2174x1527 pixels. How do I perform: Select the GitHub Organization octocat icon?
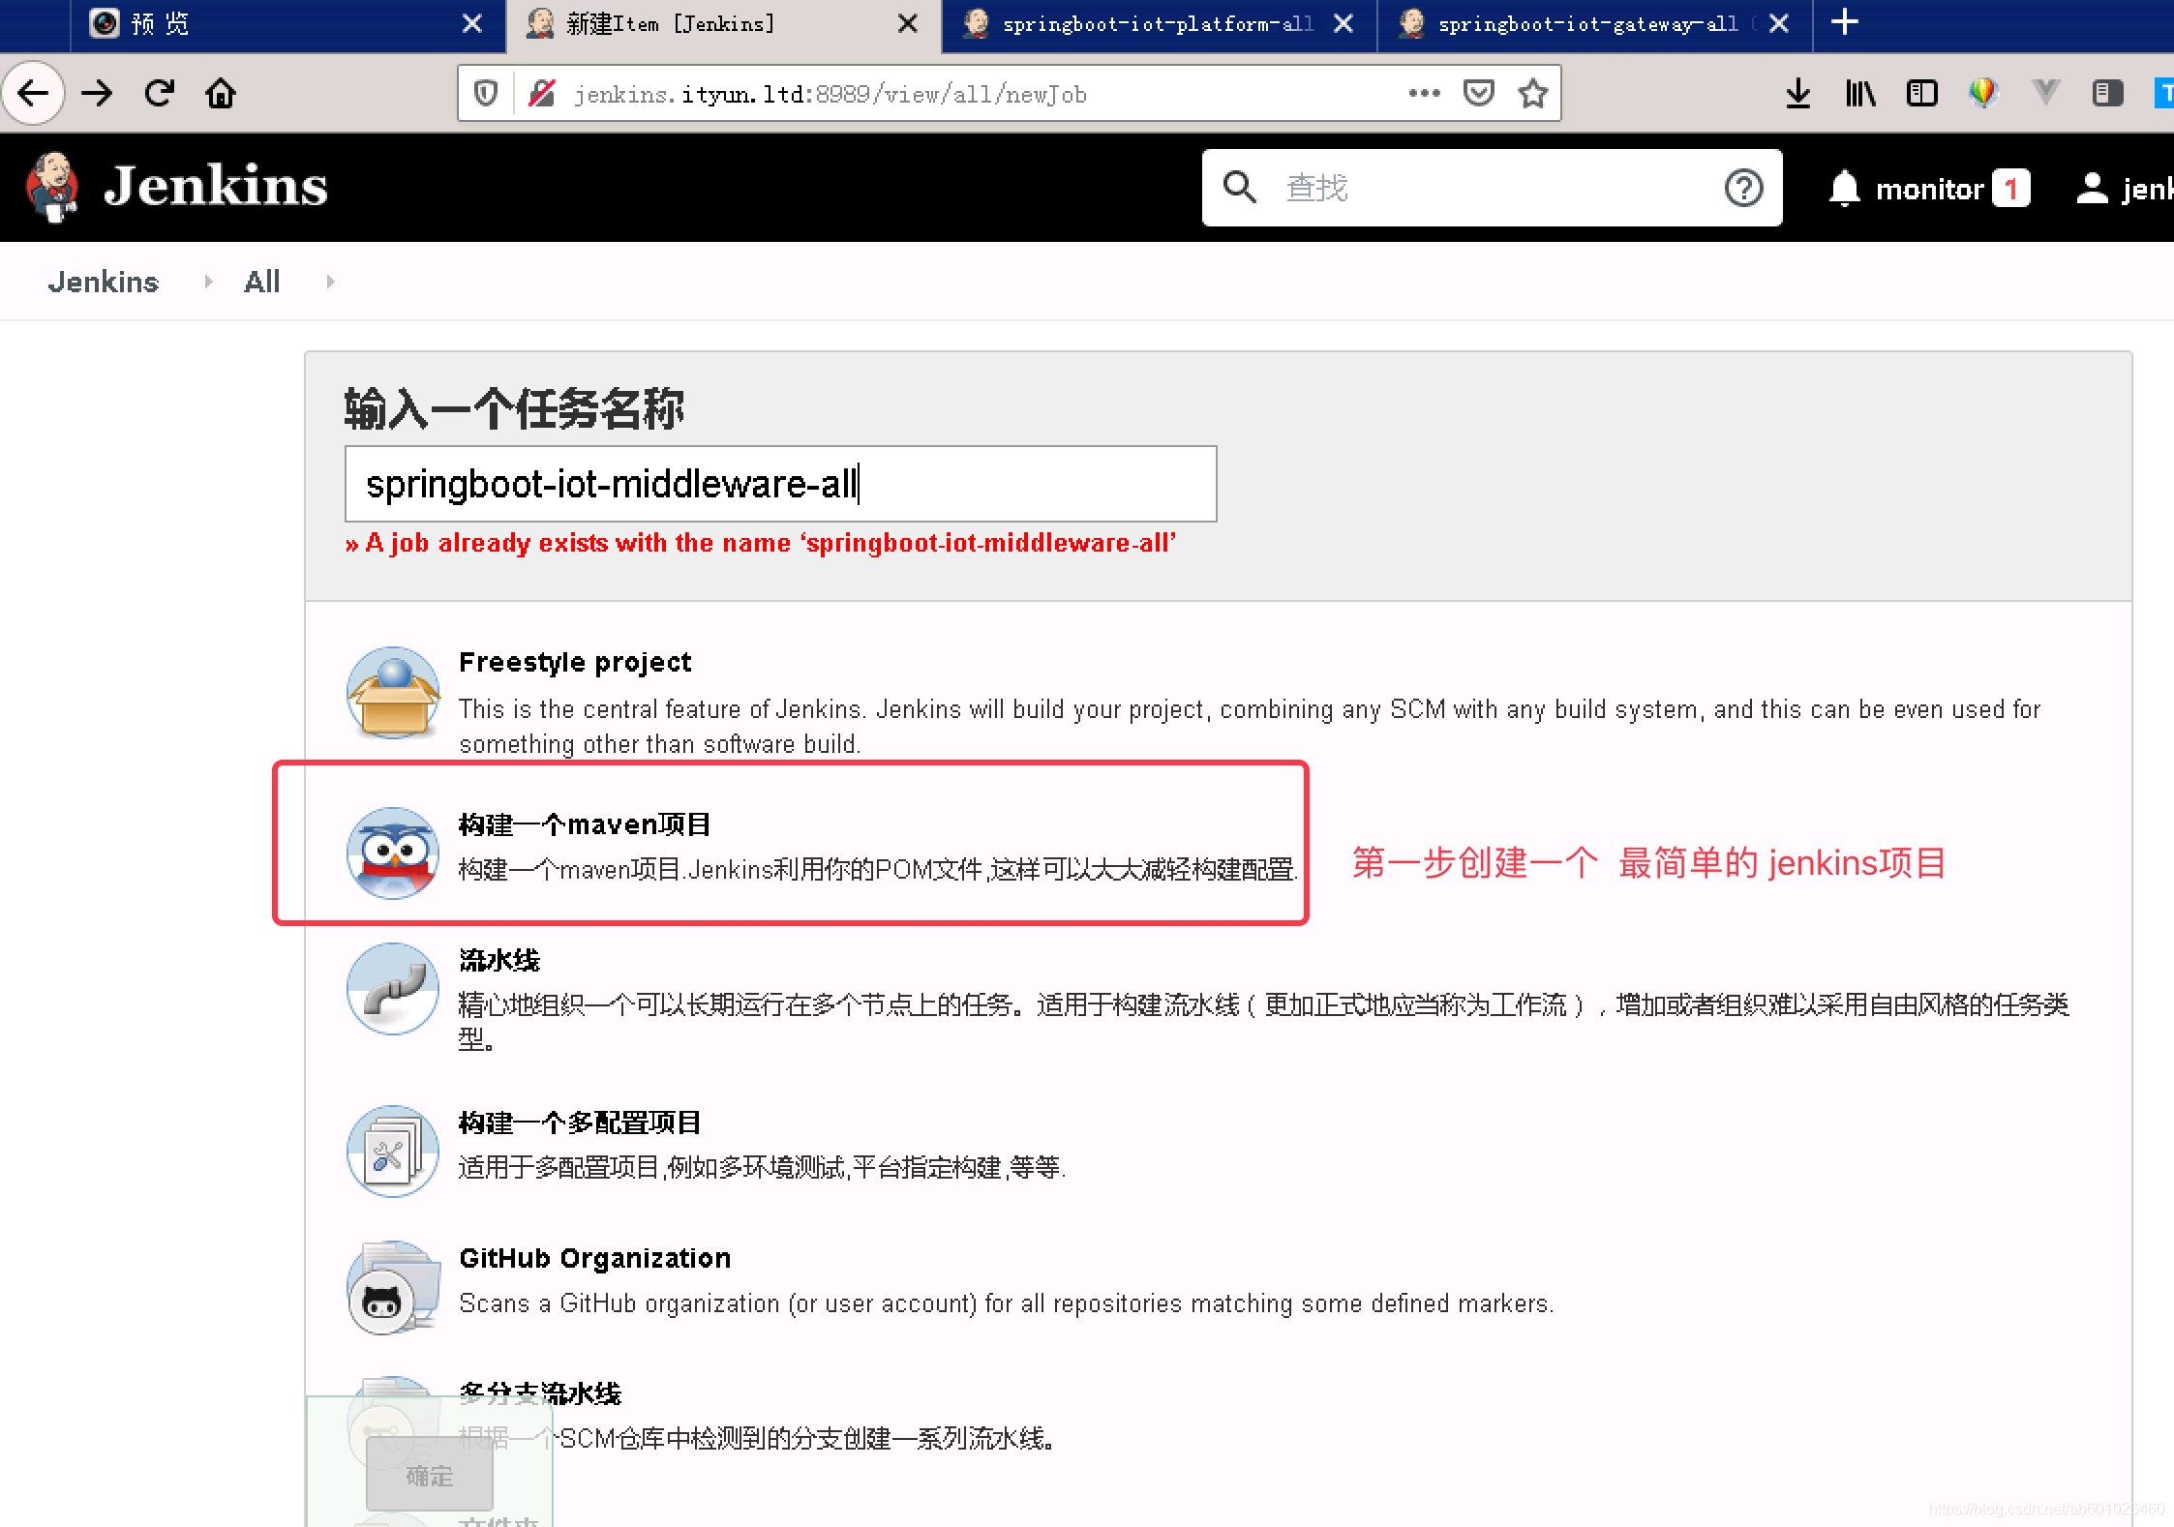pyautogui.click(x=393, y=1287)
